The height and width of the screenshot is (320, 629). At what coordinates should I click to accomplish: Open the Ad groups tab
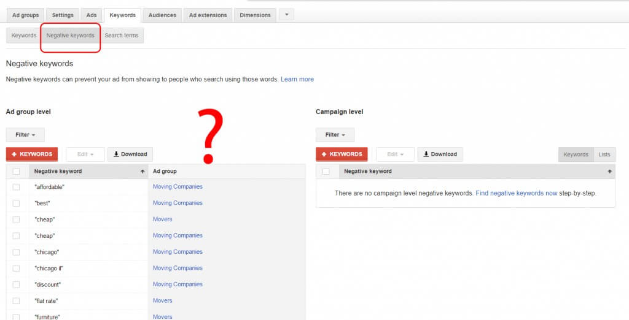(x=25, y=15)
